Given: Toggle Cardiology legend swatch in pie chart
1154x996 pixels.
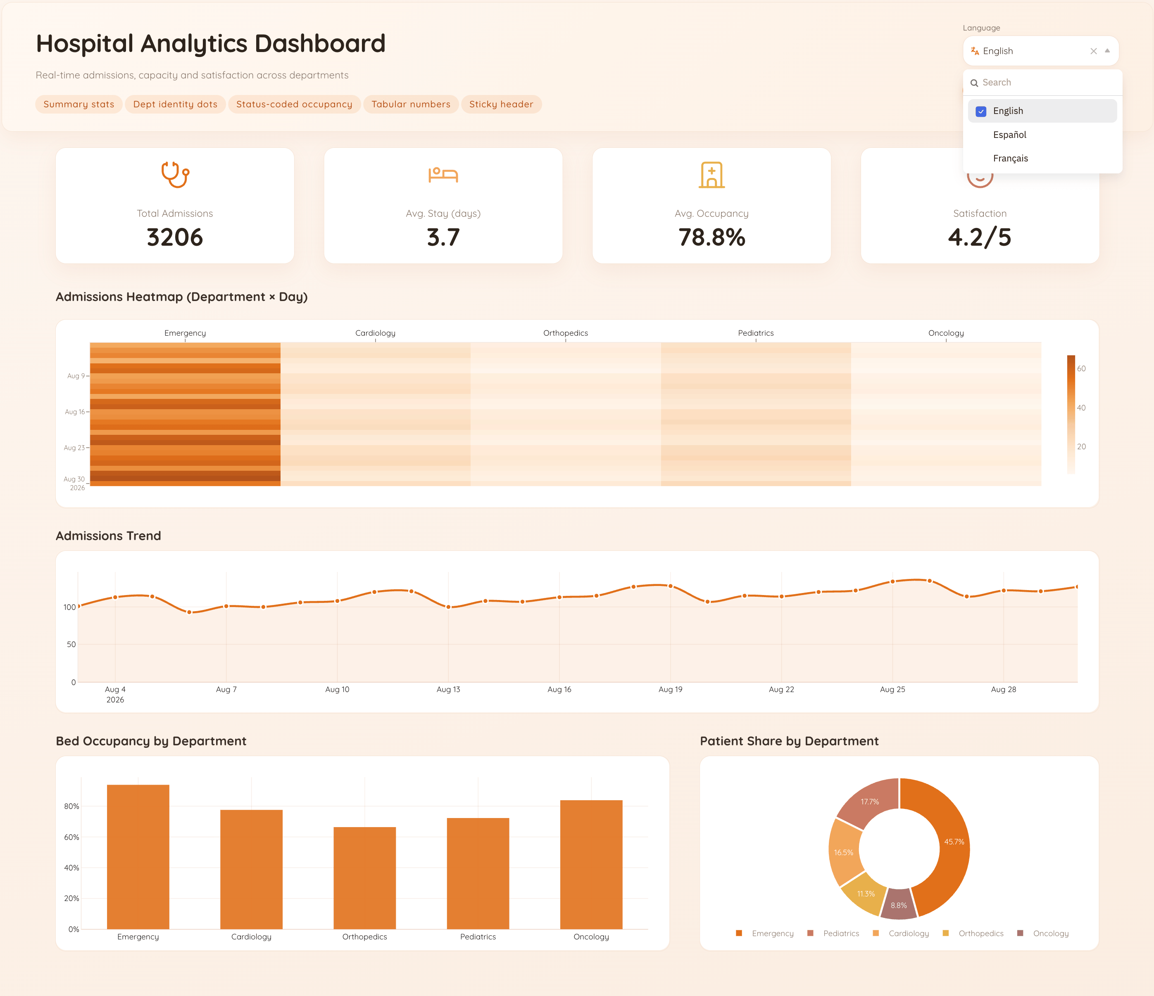Looking at the screenshot, I should [x=876, y=933].
